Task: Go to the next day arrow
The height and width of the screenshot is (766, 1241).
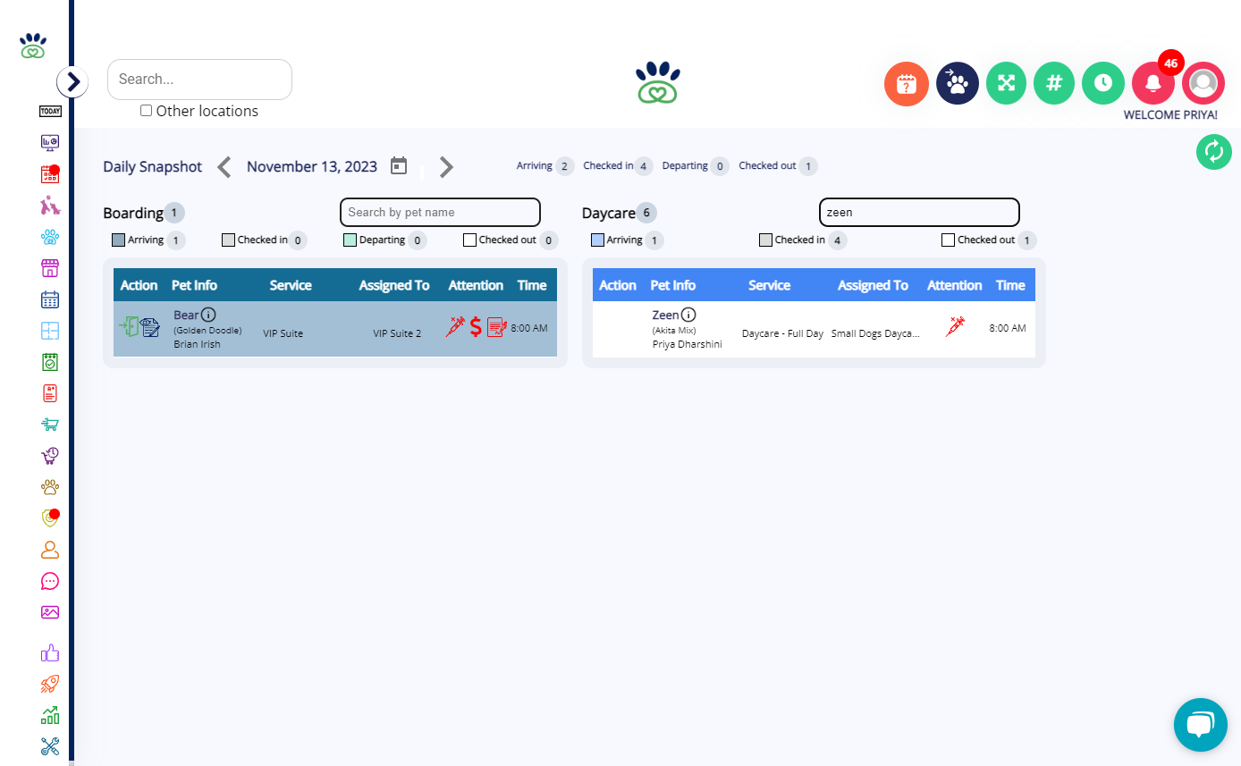Action: click(446, 167)
